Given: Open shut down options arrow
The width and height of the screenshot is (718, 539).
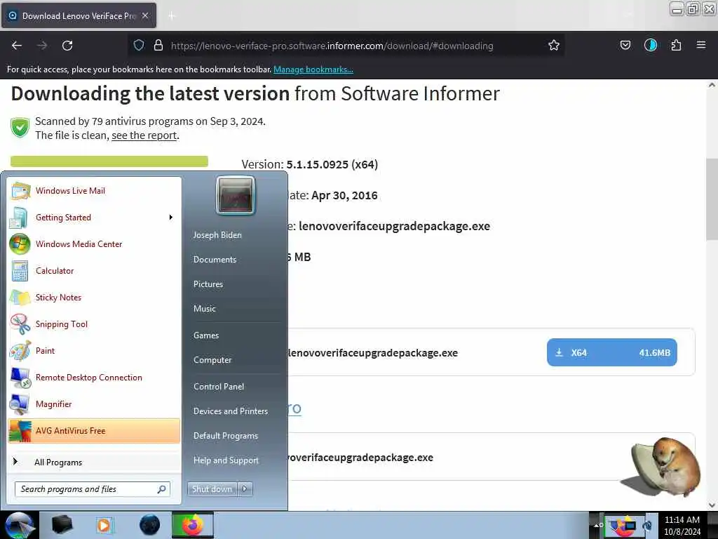Looking at the screenshot, I should point(245,489).
